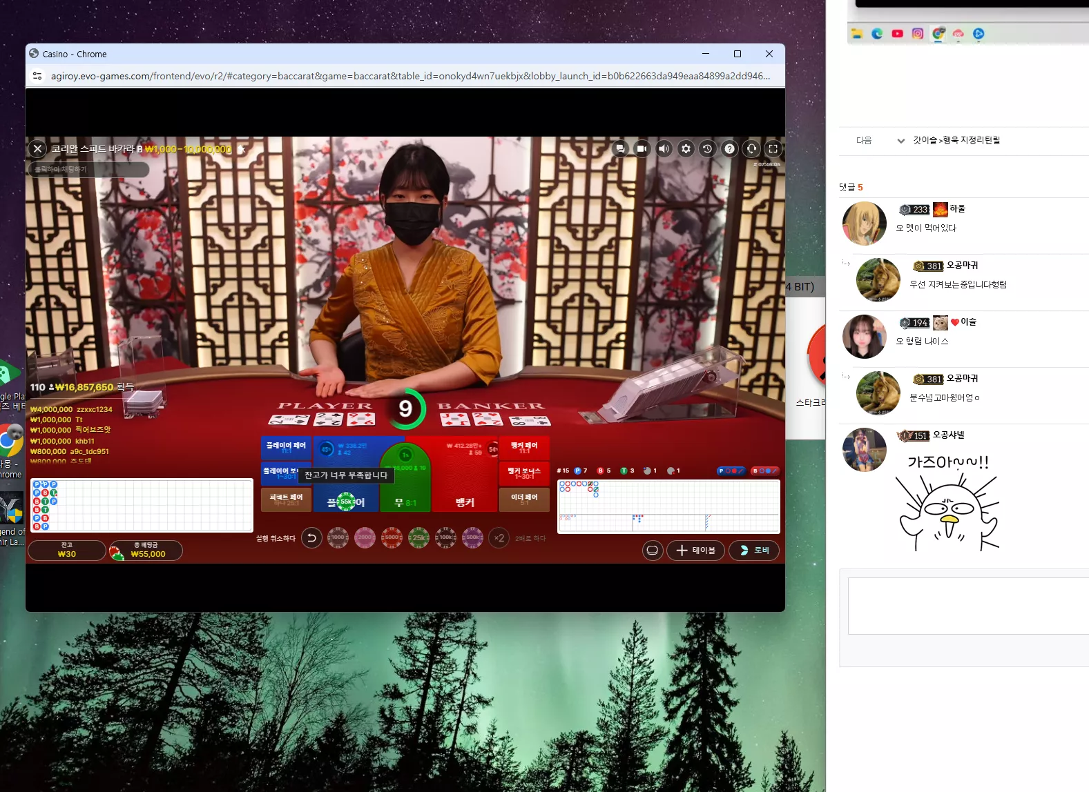Open the table (테이블) add button
The image size is (1089, 792).
[695, 550]
